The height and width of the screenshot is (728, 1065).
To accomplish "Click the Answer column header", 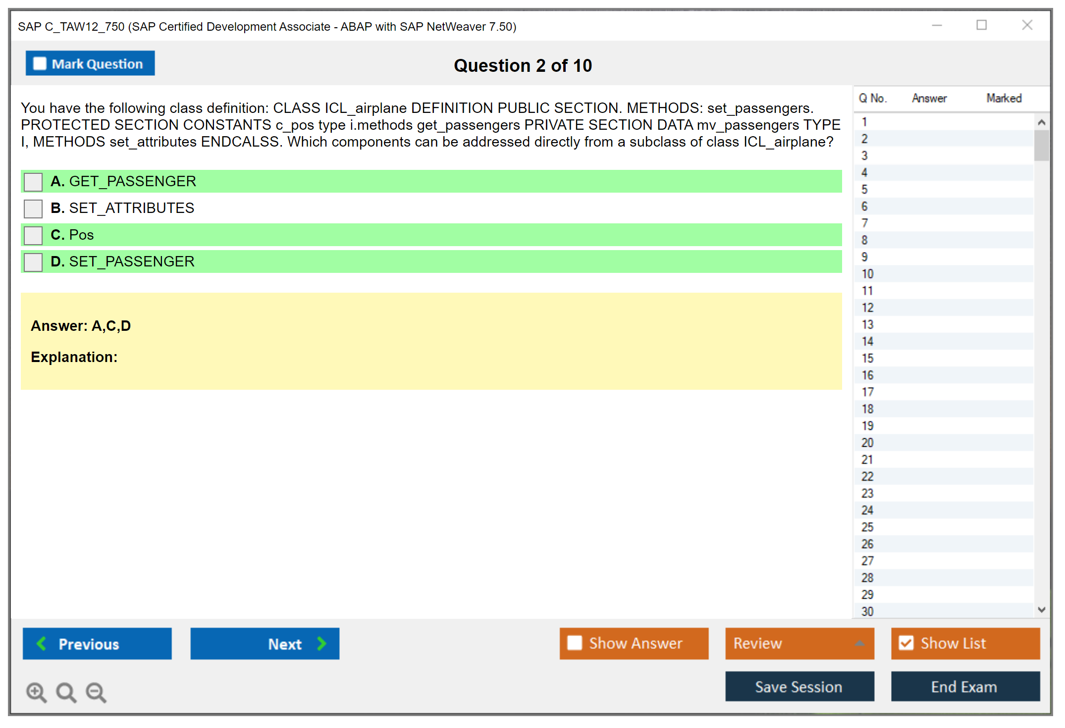I will click(929, 98).
